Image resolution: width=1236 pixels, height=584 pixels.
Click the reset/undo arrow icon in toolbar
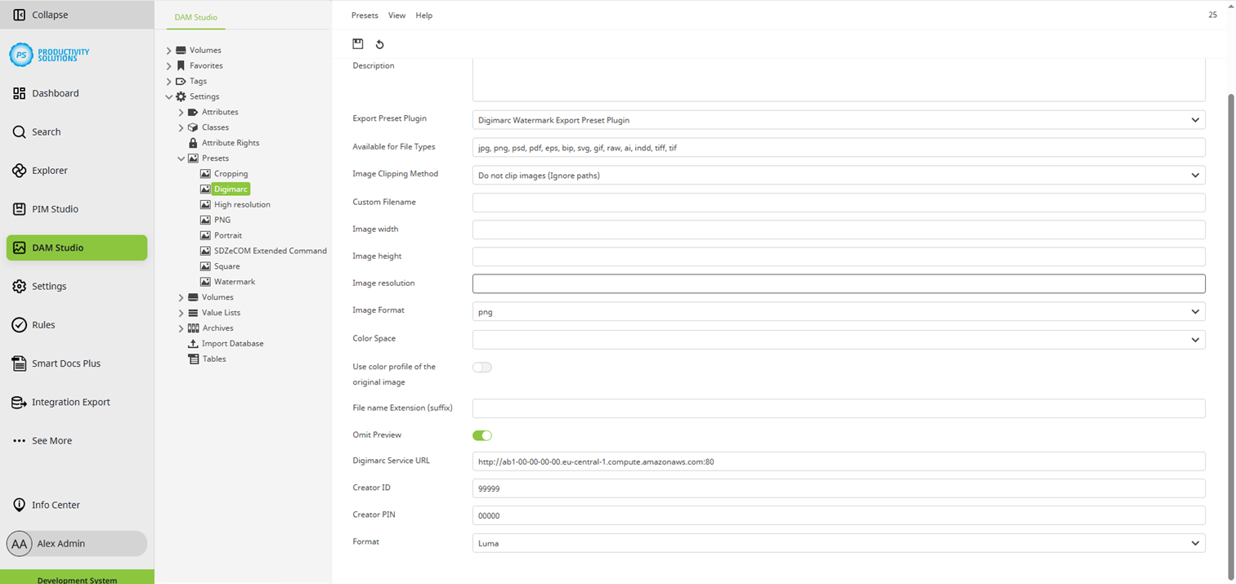(x=379, y=44)
